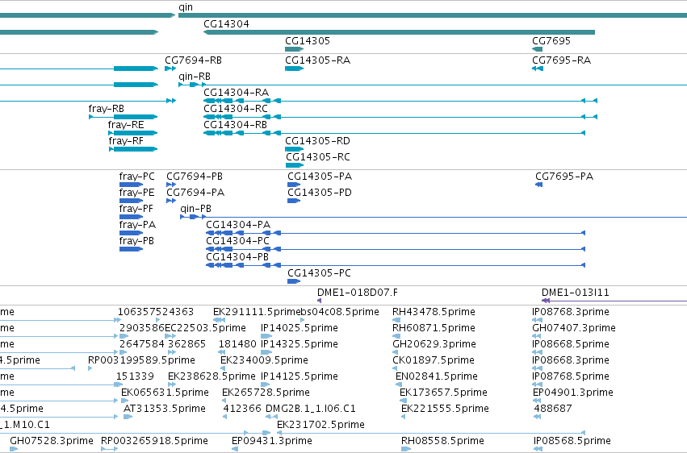
Task: Open EST label RH43478.5prime
Action: coord(434,312)
